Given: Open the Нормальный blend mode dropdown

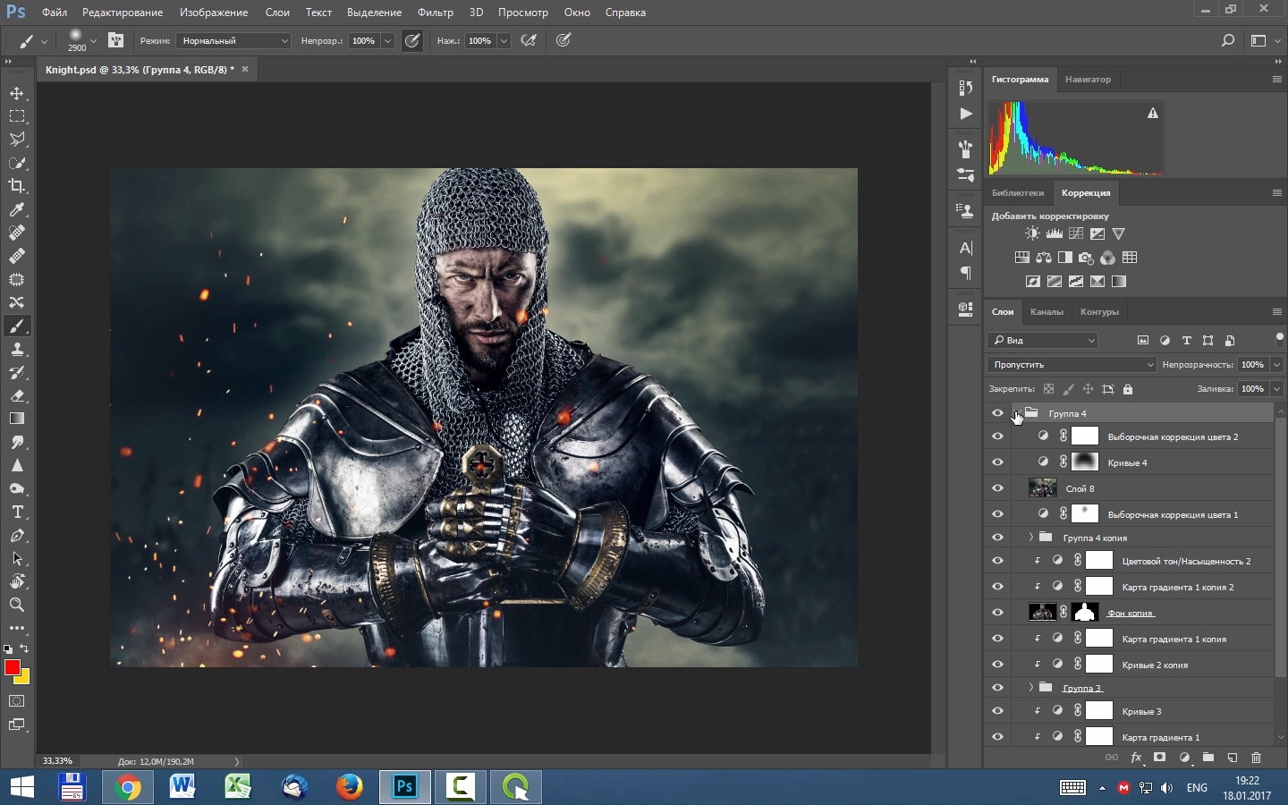Looking at the screenshot, I should click(x=233, y=40).
